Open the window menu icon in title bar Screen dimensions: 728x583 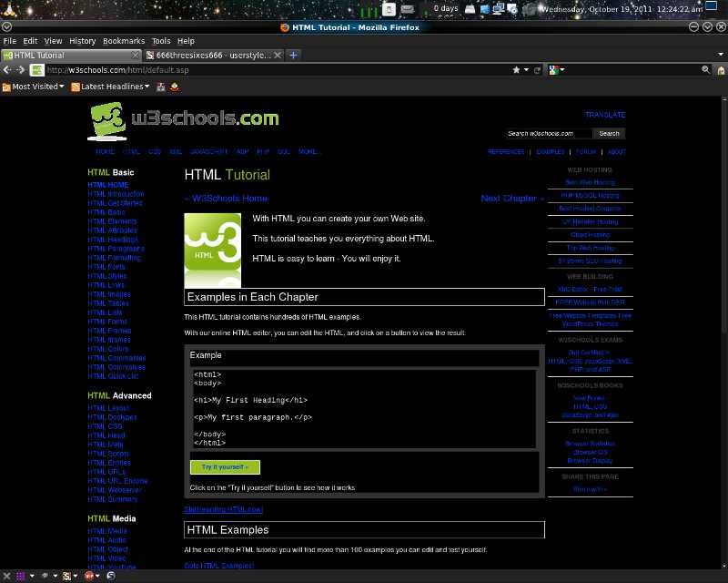[x=7, y=27]
